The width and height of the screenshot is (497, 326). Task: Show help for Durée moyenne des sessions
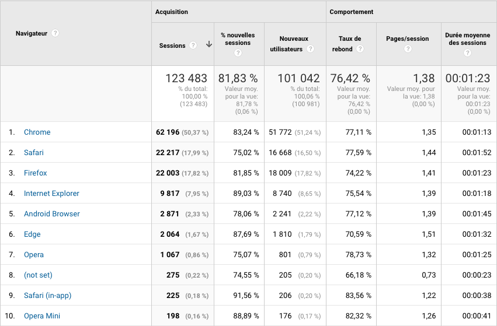coord(467,53)
